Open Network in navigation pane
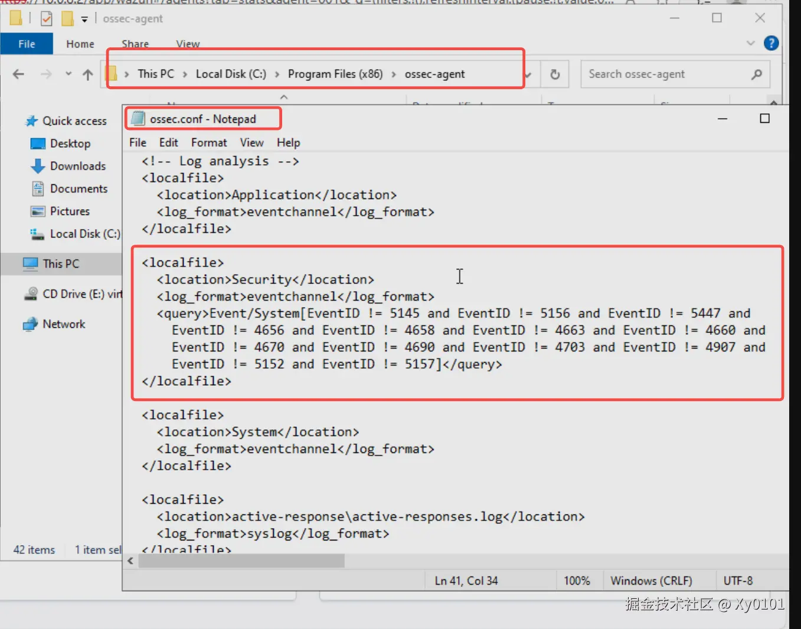 click(64, 324)
